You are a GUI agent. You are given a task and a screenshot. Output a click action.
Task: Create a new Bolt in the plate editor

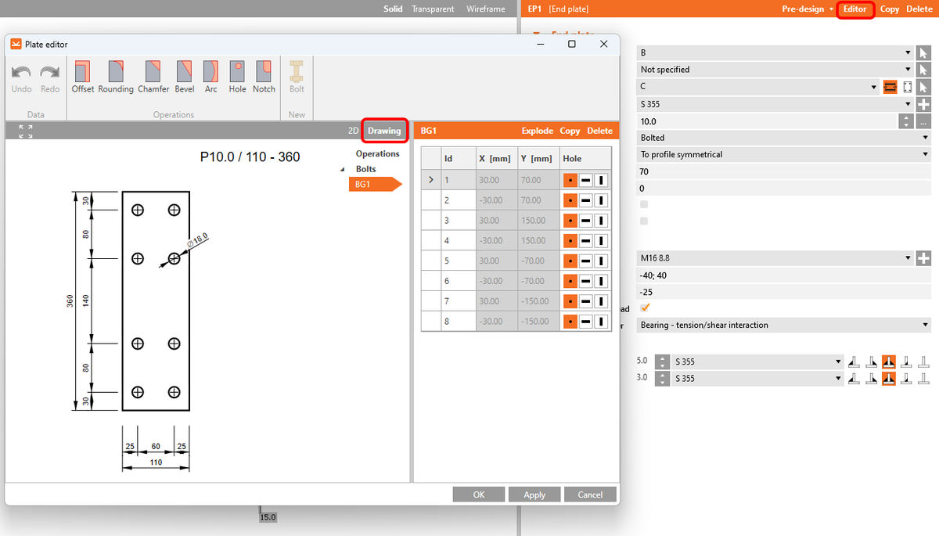(296, 77)
